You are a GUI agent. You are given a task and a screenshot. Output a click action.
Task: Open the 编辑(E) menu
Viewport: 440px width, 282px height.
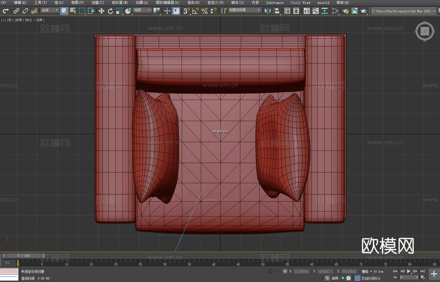pyautogui.click(x=20, y=2)
